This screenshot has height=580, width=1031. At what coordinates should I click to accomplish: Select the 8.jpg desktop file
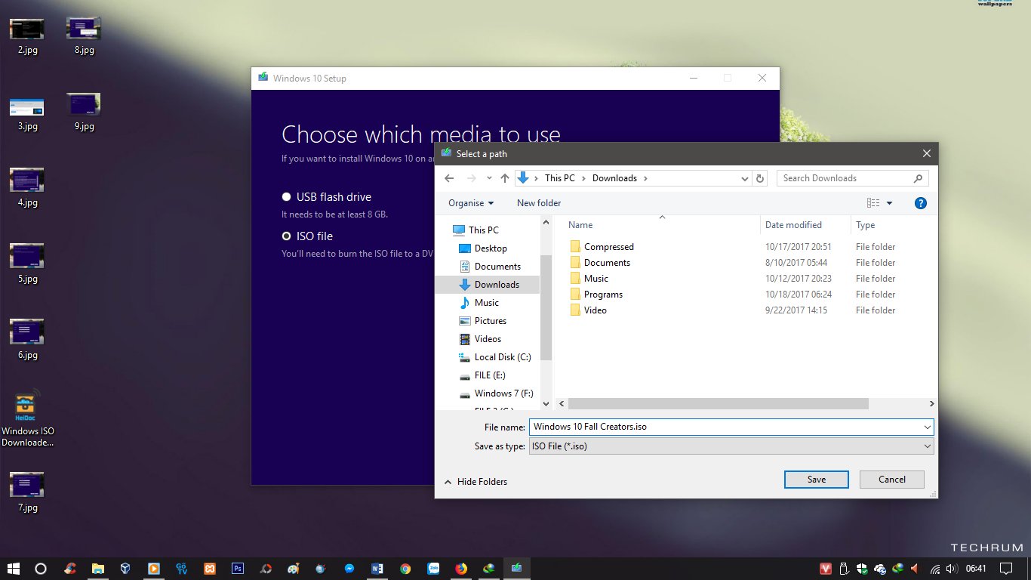coord(84,35)
